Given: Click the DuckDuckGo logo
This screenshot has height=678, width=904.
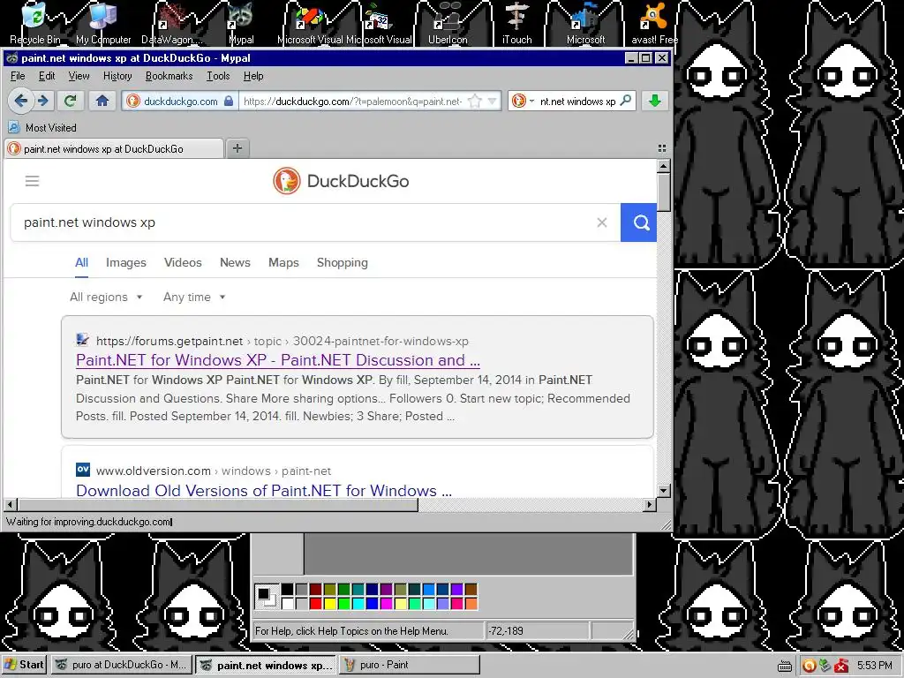Looking at the screenshot, I should (341, 181).
